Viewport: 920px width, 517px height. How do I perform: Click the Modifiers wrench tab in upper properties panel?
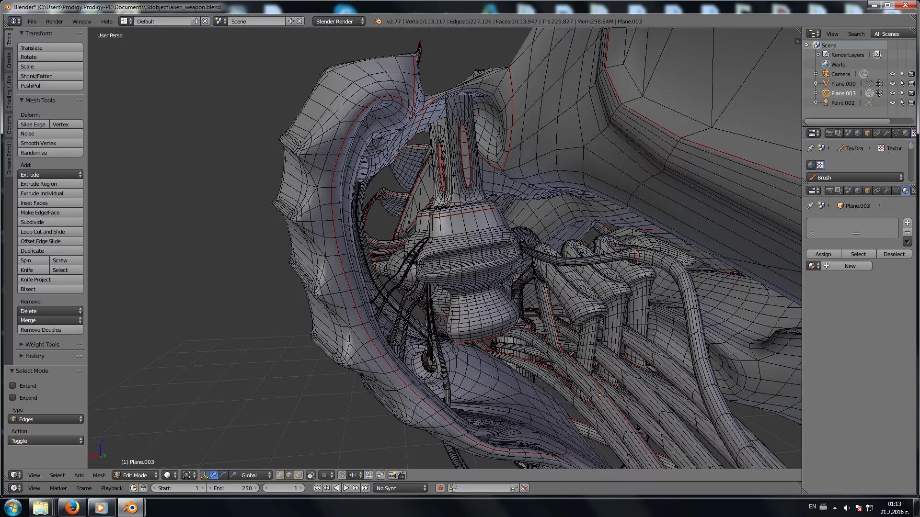point(886,133)
